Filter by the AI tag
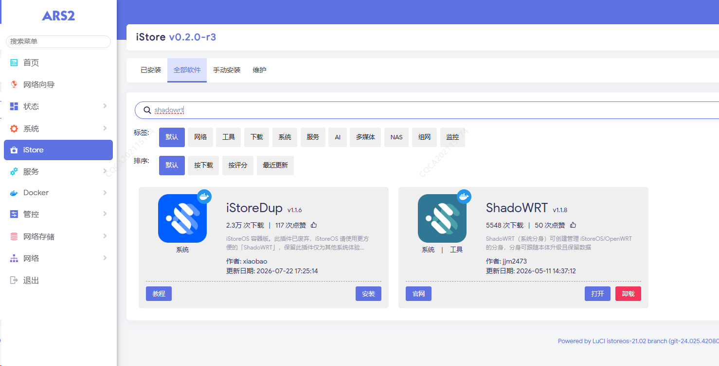Screen dimensions: 719x366 point(338,137)
